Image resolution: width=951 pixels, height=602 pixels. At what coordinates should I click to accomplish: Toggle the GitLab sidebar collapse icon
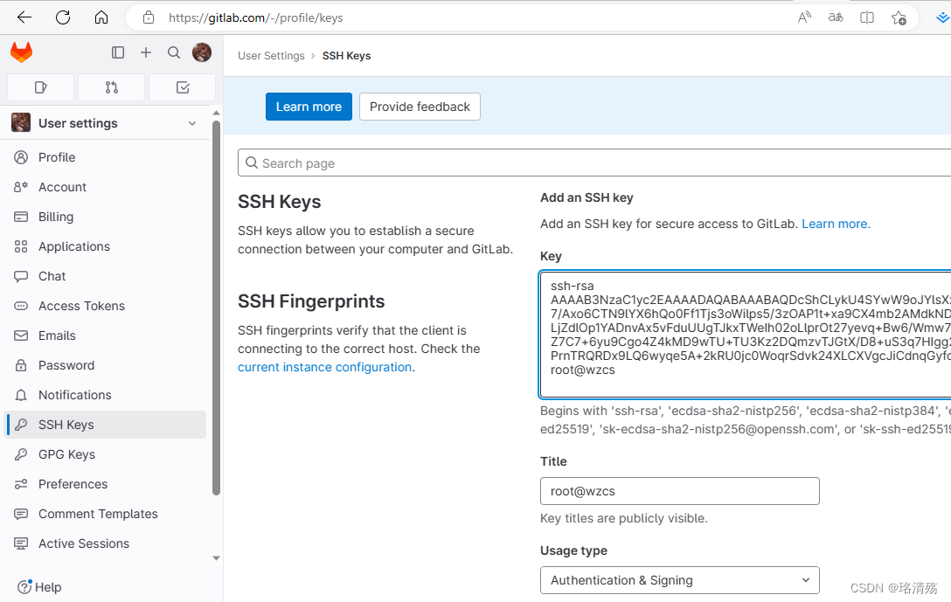click(118, 52)
